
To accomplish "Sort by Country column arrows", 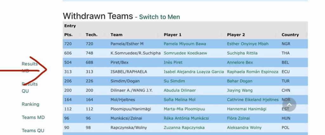I will 306,35.
